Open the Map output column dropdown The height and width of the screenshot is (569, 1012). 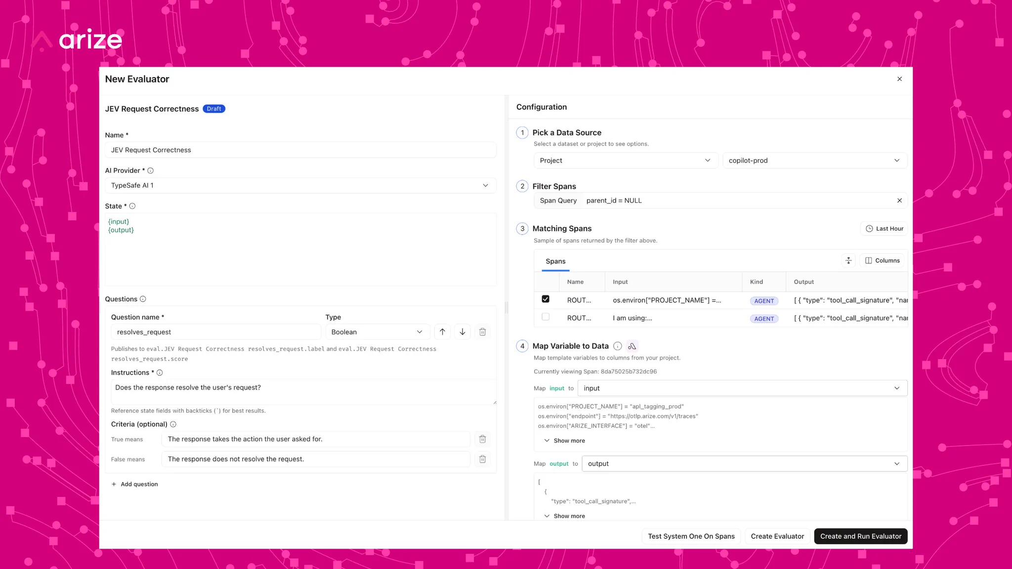tap(744, 464)
